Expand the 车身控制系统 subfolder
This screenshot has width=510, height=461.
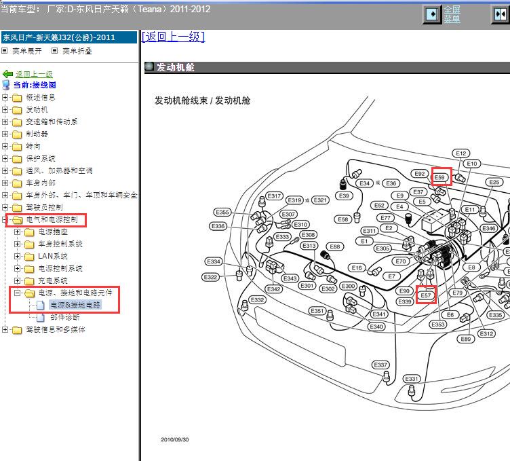tap(17, 244)
